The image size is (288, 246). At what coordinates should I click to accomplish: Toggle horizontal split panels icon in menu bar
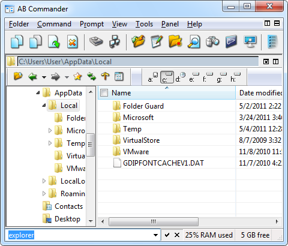(x=277, y=23)
